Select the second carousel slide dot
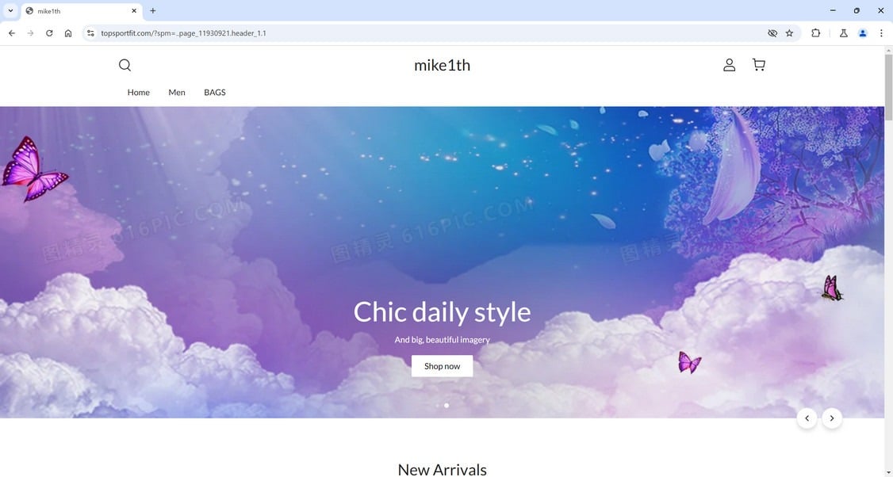893x477 pixels. 446,405
